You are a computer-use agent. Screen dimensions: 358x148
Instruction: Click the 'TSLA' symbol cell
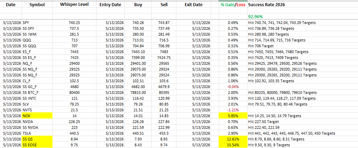[37, 133]
